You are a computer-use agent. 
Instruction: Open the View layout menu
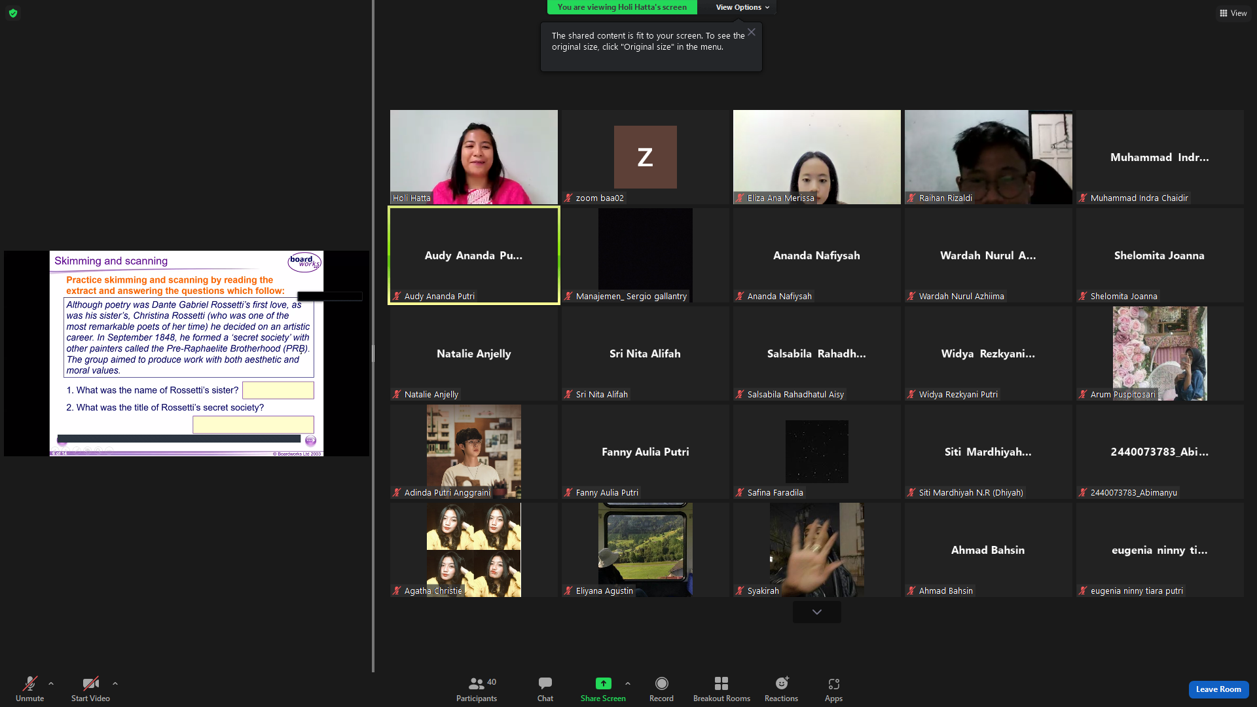click(1233, 13)
